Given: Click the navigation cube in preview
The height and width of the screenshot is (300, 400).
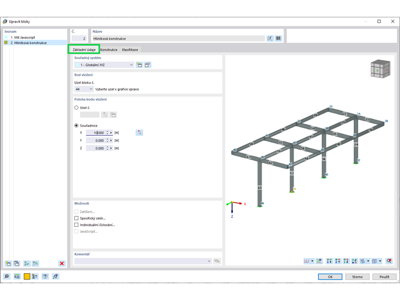Looking at the screenshot, I should 381,69.
